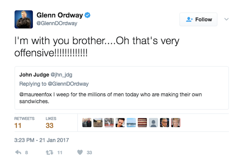This screenshot has height=166, width=243.
Task: Open the @maureenfox mention in the quoted tweet
Action: [36, 94]
